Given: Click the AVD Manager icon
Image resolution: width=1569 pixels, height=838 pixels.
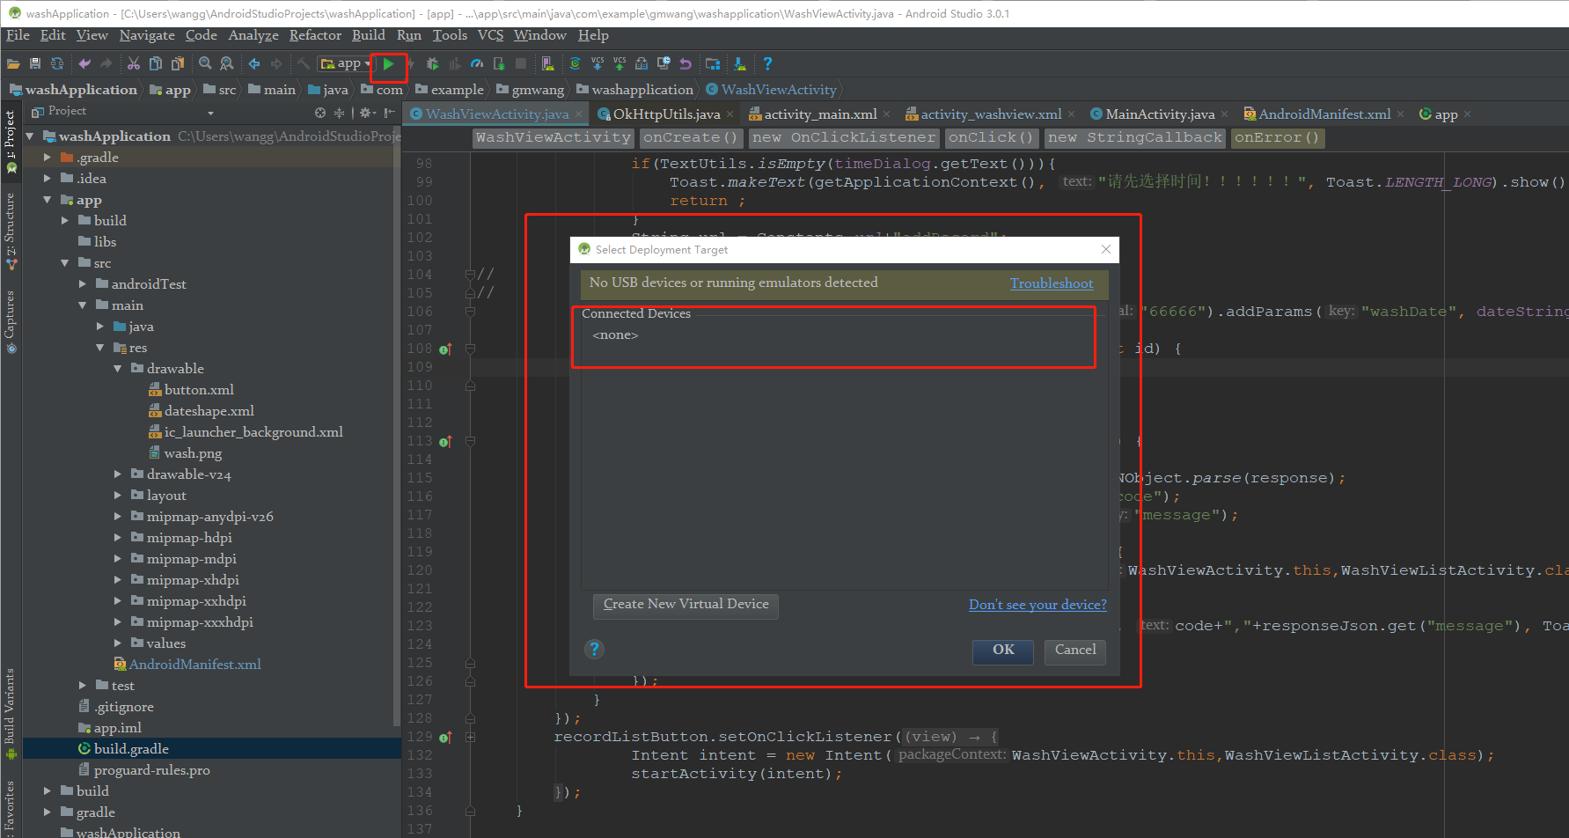Looking at the screenshot, I should coord(548,63).
